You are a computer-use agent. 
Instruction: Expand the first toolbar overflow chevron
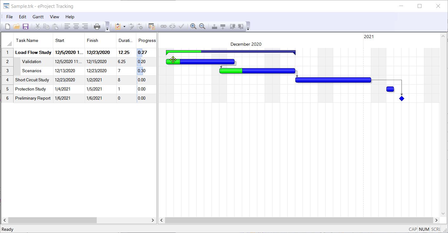(107, 29)
